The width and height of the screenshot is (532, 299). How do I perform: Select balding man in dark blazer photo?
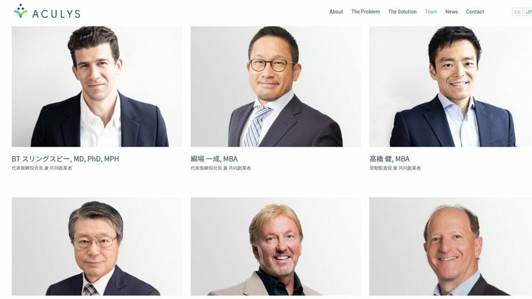click(x=451, y=246)
